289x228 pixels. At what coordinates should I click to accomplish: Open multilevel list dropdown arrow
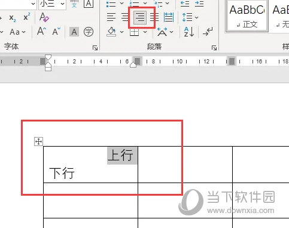pyautogui.click(x=168, y=4)
